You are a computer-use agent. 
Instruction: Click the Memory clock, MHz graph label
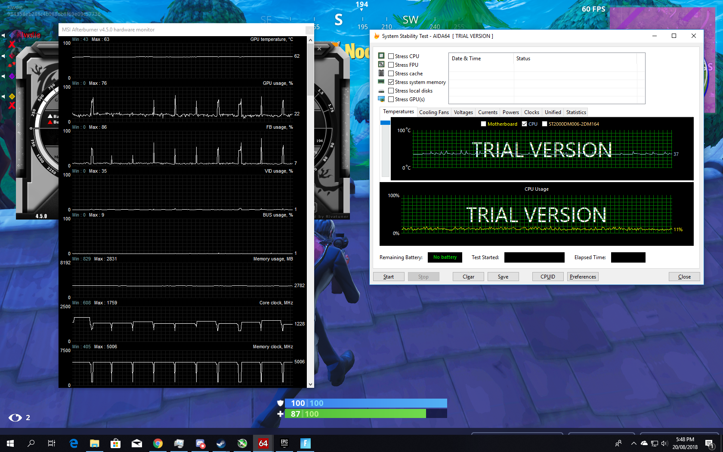(x=273, y=347)
